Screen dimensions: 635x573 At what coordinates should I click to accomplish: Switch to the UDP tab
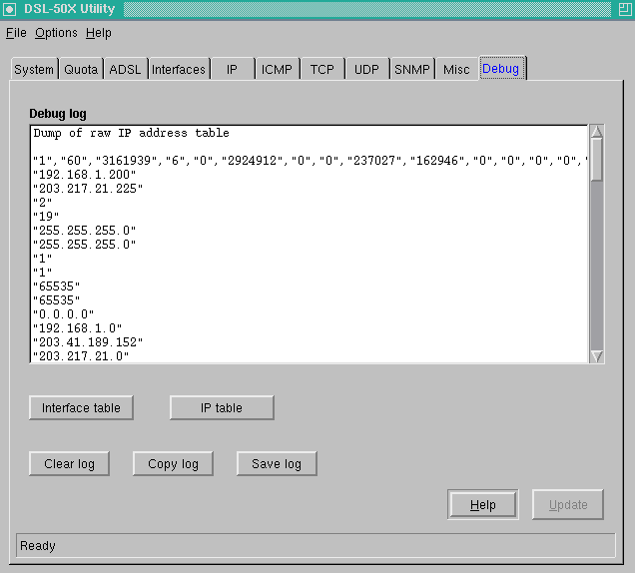click(x=366, y=69)
